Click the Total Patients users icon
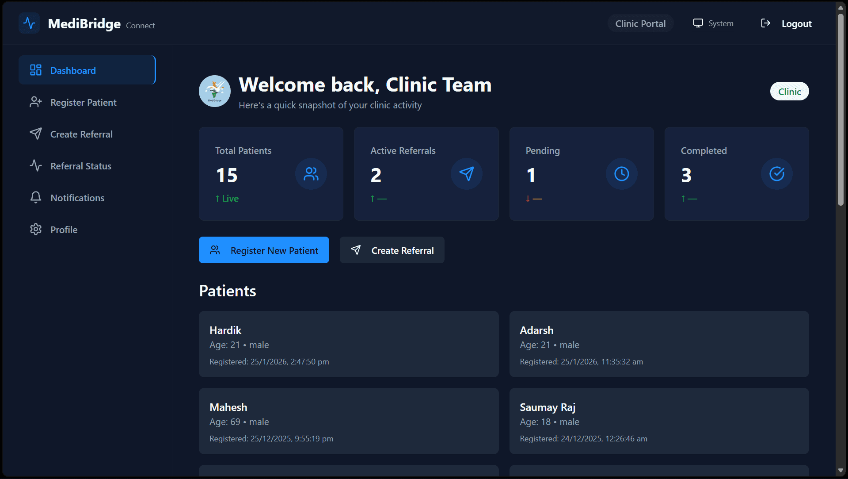The height and width of the screenshot is (479, 848). (x=311, y=174)
